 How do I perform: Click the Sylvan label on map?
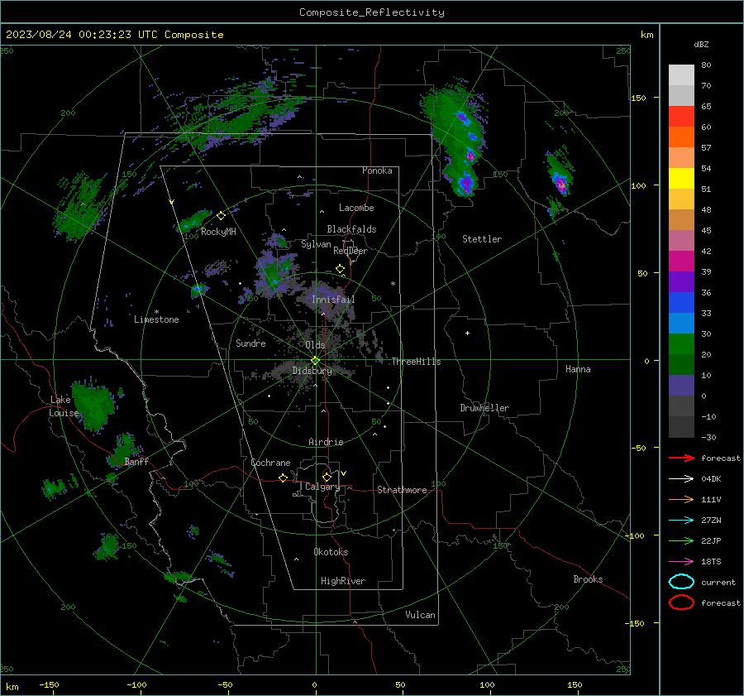coord(316,244)
